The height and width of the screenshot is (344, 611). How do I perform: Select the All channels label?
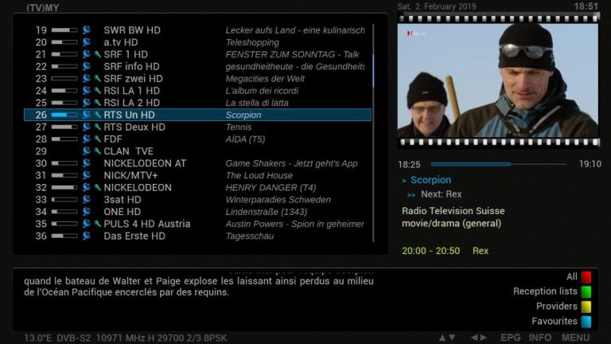[x=572, y=276]
